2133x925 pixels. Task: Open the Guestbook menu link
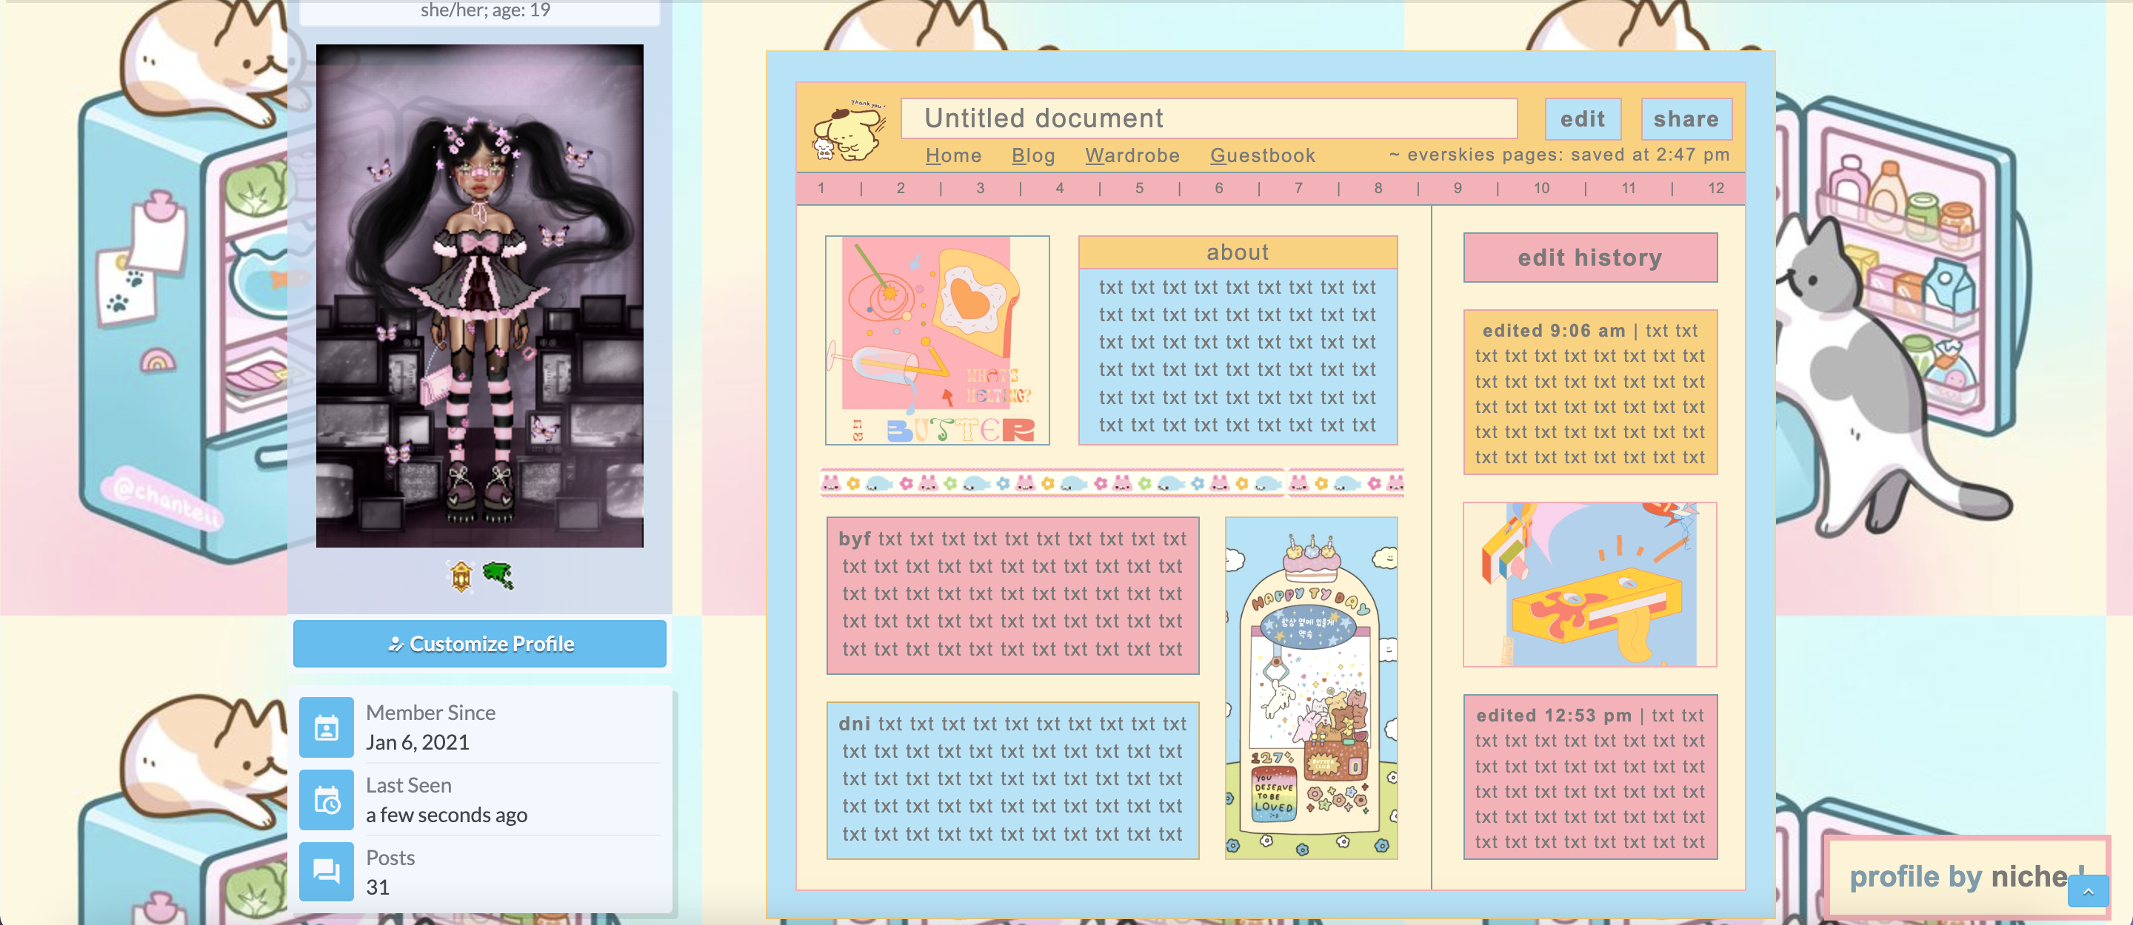[x=1262, y=155]
